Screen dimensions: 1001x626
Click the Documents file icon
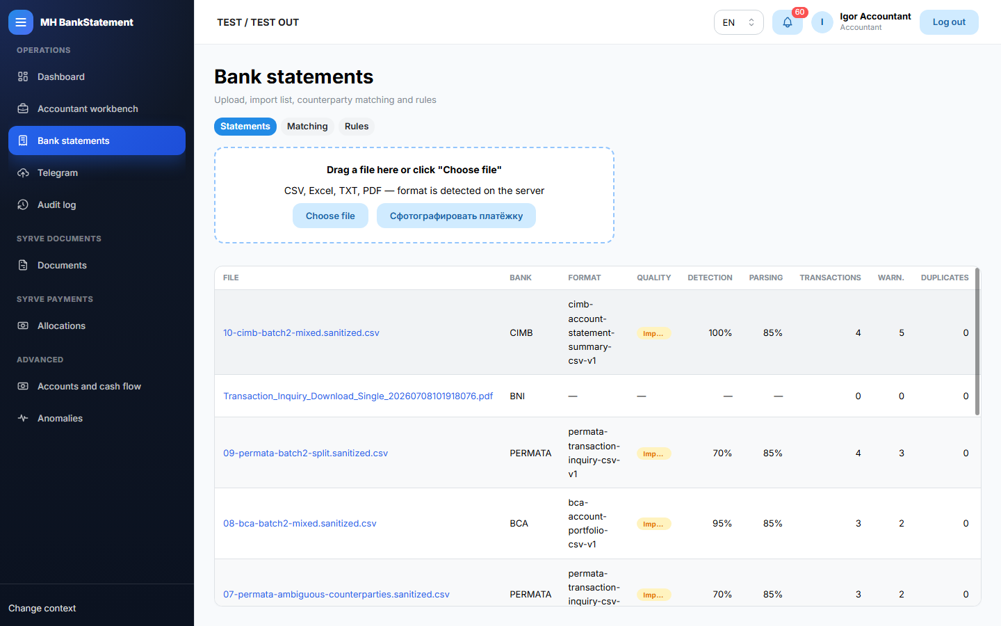click(23, 265)
